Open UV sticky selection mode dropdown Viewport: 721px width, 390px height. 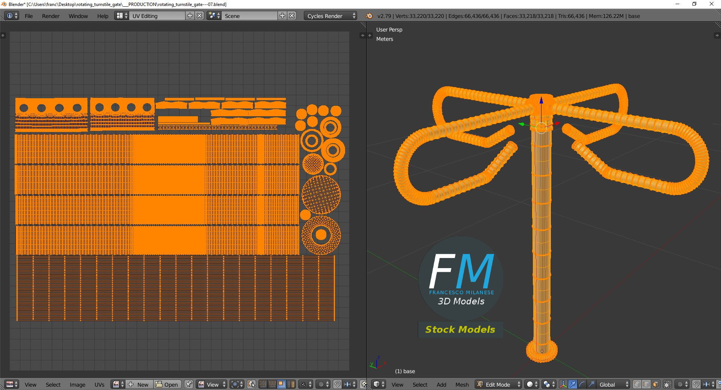pyautogui.click(x=306, y=384)
